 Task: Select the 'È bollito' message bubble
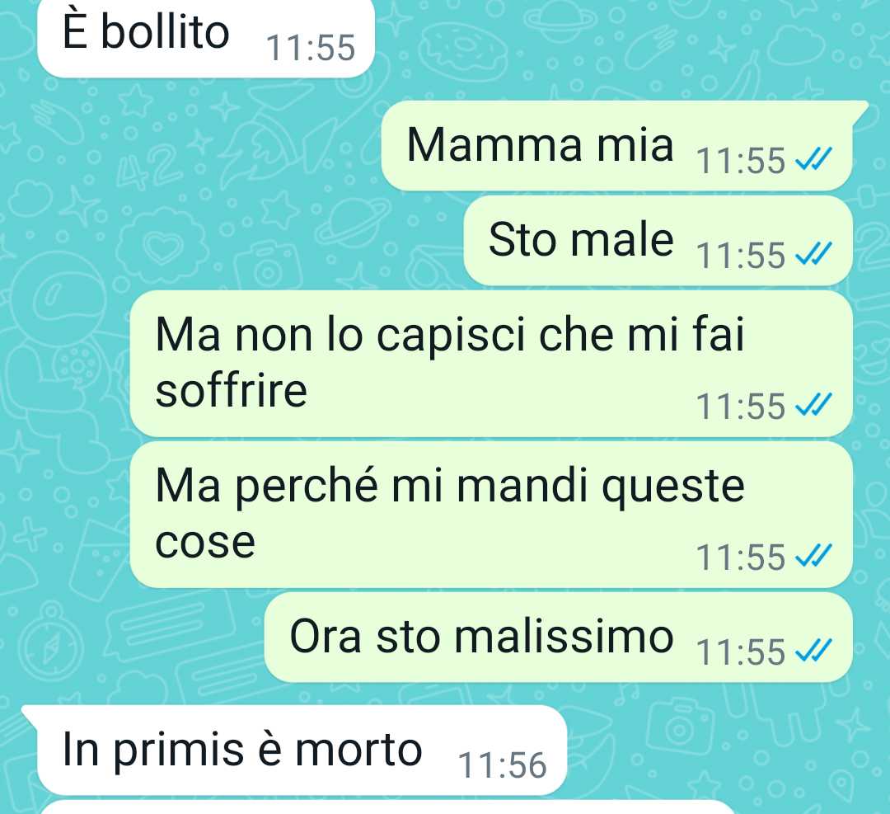[x=206, y=36]
